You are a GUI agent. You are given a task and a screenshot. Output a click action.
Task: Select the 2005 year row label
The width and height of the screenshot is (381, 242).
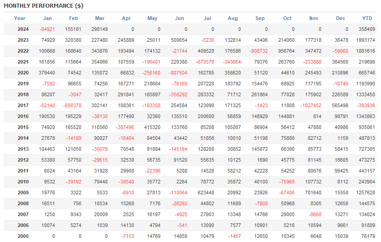click(x=23, y=236)
